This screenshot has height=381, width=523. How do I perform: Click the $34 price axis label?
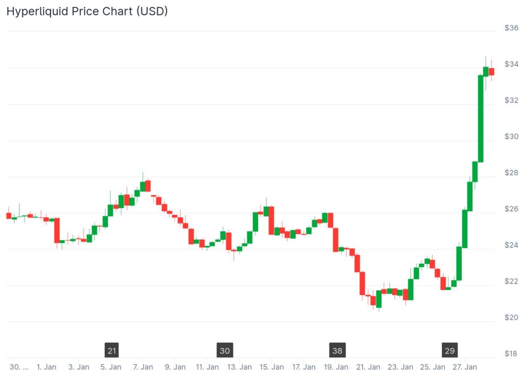tap(511, 64)
